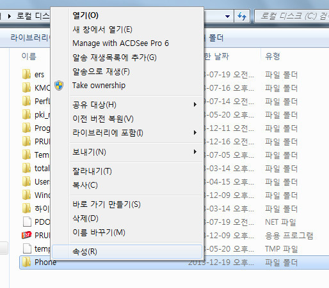Click the PDO file's blank document icon
Screen dimensions: 329x288
(27, 222)
